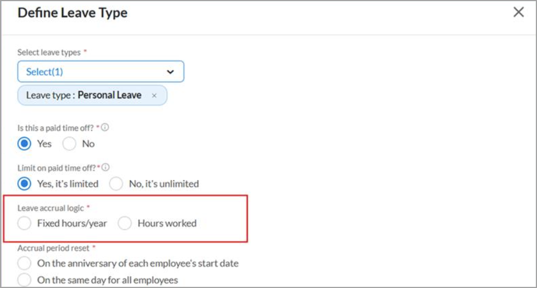Click info icon beside 'Is this a paid time off?'
The height and width of the screenshot is (288, 537).
click(104, 127)
